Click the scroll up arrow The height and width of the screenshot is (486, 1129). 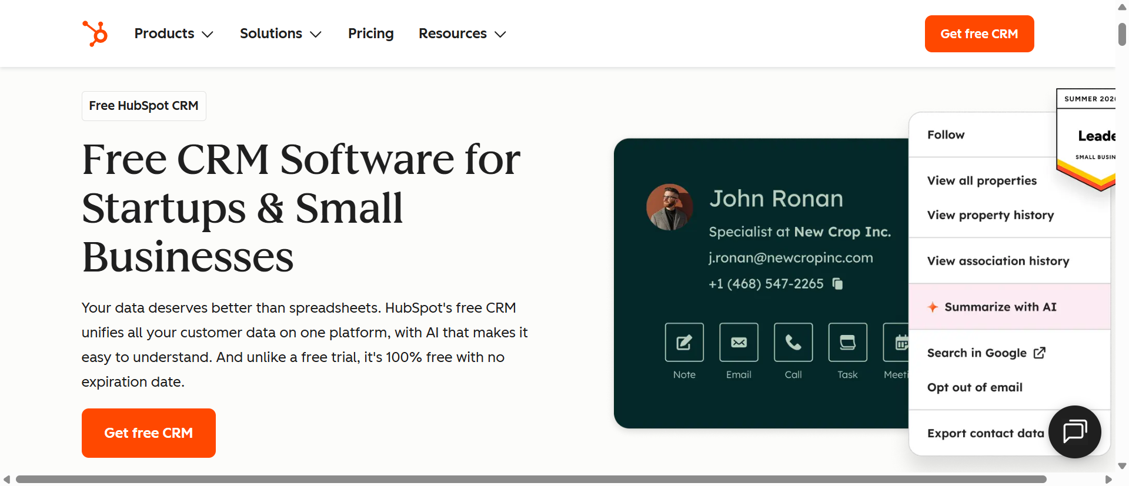[x=1122, y=7]
